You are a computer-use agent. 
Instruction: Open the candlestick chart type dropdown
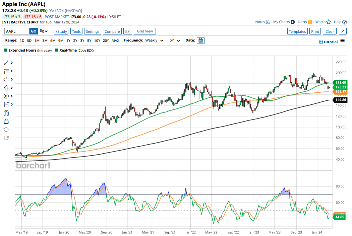[x=44, y=31]
